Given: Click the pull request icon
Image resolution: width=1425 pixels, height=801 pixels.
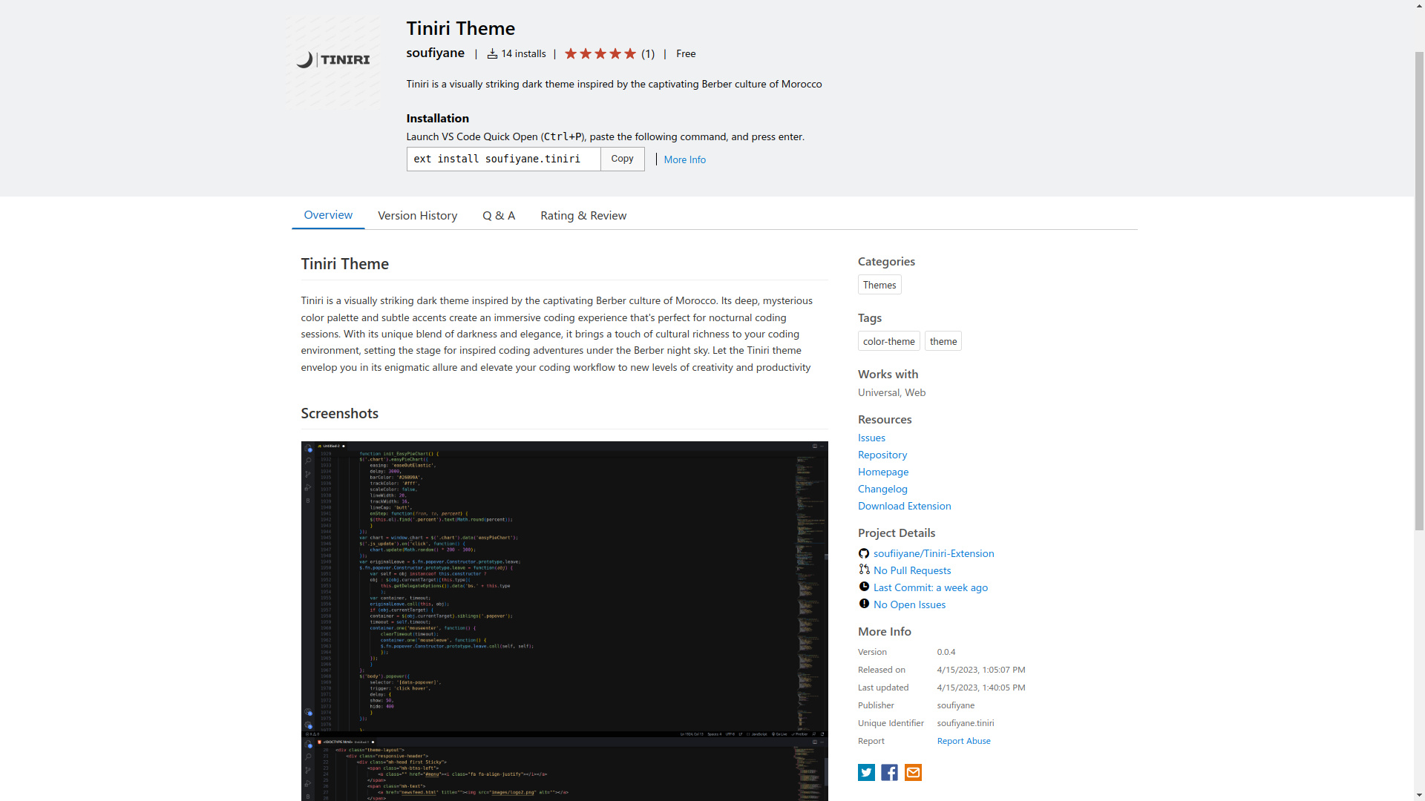Looking at the screenshot, I should pyautogui.click(x=864, y=570).
